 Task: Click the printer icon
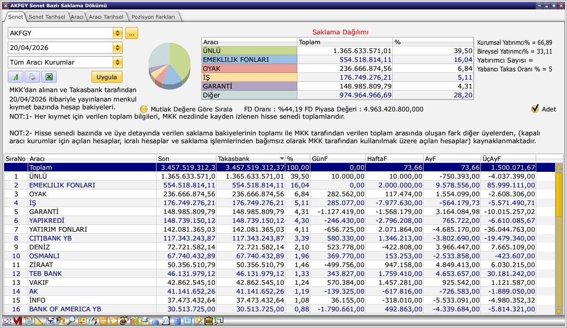click(32, 77)
